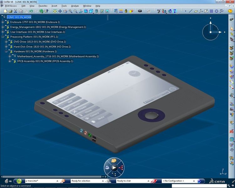Click the Sketch positioned icon
The image size is (235, 188).
(x=206, y=11)
